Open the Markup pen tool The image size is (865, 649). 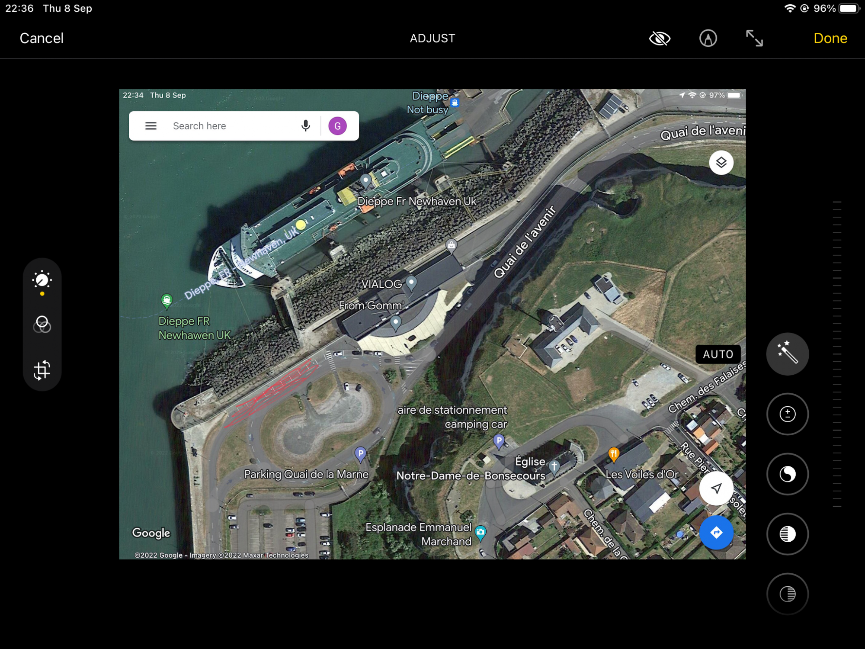tap(708, 39)
